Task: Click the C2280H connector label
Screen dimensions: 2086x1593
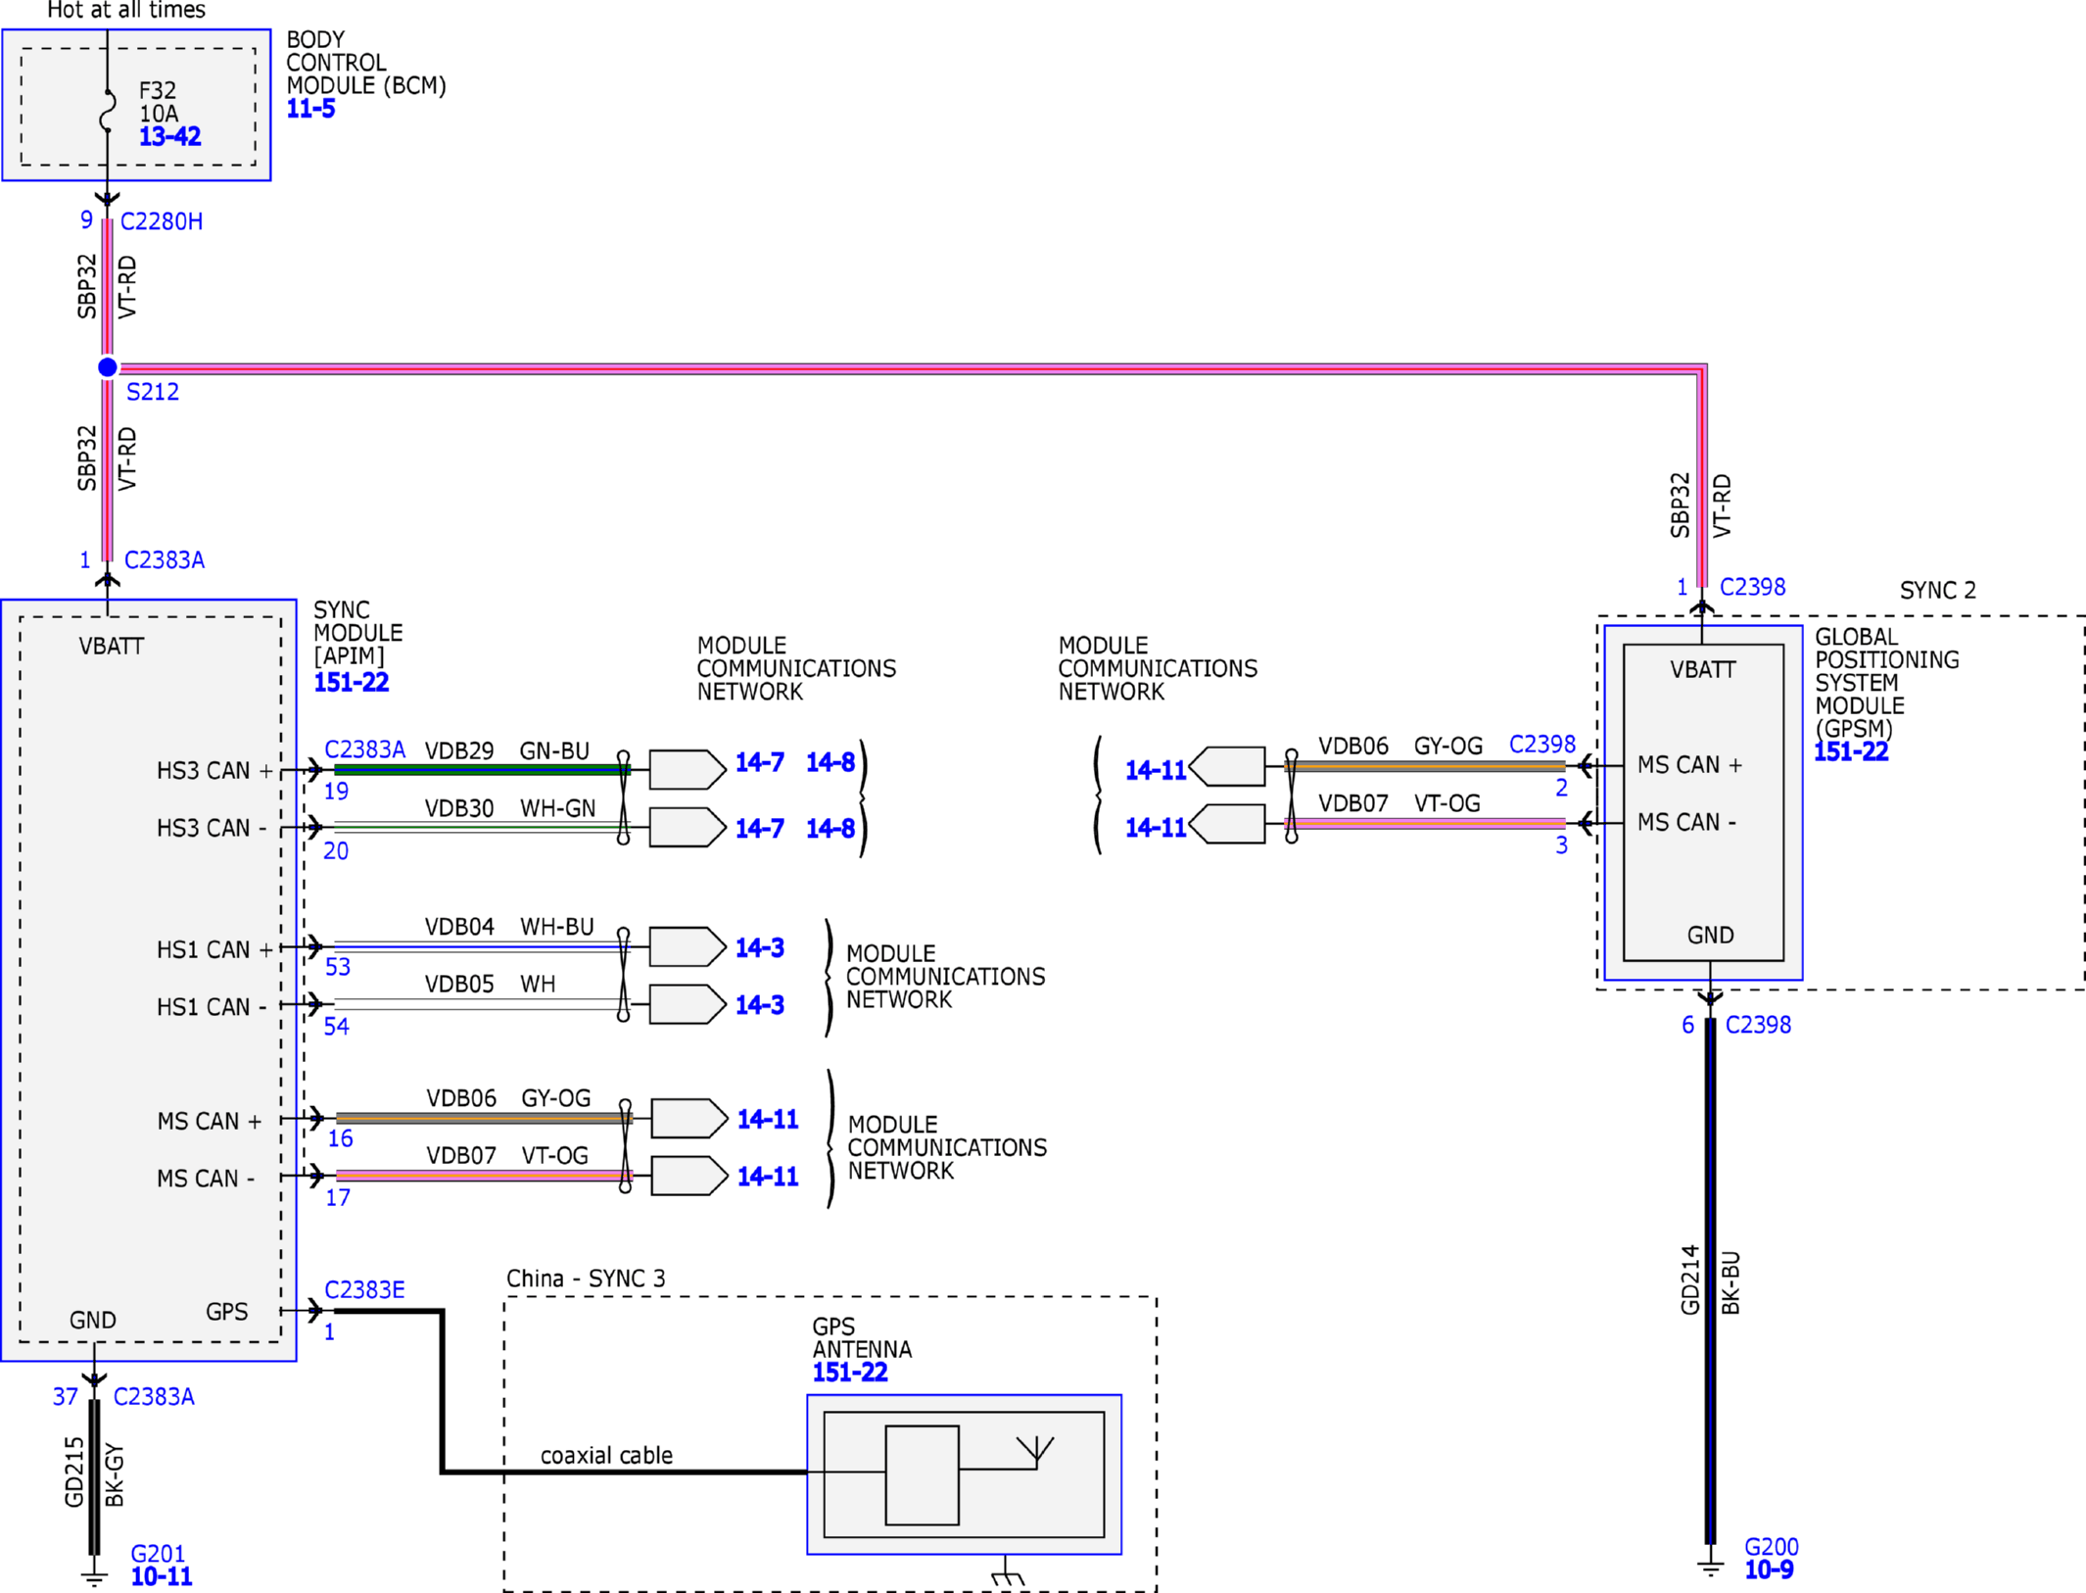Action: click(162, 221)
